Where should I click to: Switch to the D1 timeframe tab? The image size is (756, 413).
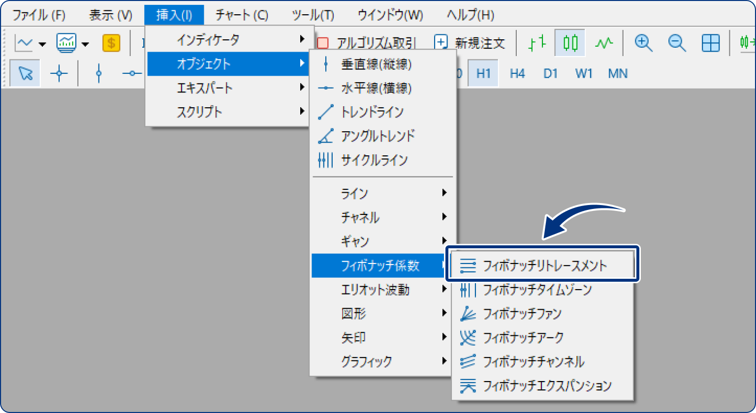(x=551, y=72)
